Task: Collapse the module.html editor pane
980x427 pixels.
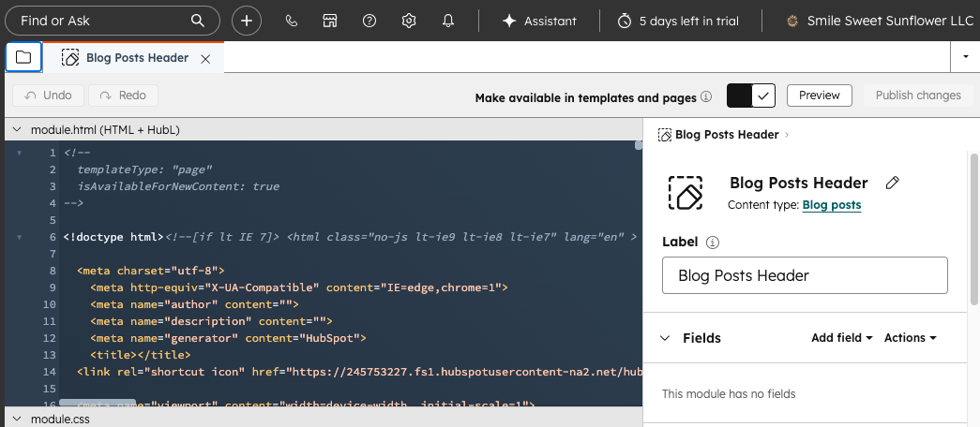Action: pos(17,129)
